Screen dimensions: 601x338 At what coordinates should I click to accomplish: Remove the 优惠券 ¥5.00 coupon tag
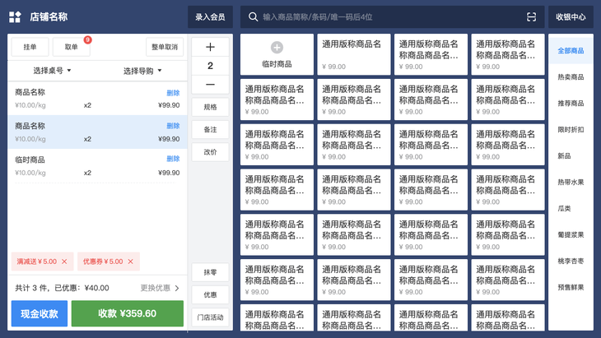coord(131,262)
